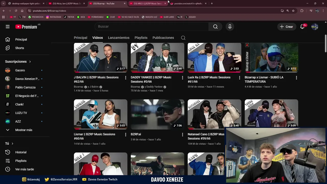Open options for SUBIÓ LA TEMPERATURA video

[x=296, y=78]
